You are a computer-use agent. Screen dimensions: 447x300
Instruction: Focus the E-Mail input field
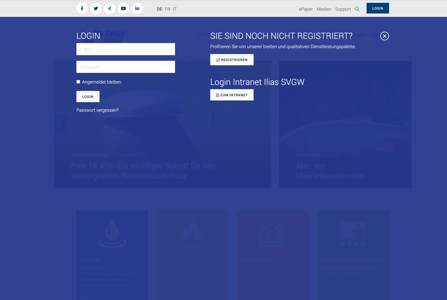[125, 49]
